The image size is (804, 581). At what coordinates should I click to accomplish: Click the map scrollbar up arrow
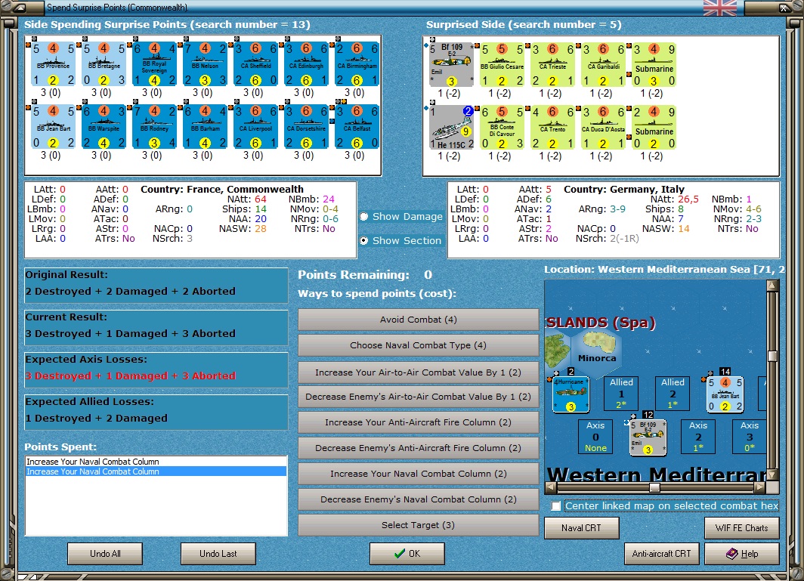click(772, 285)
